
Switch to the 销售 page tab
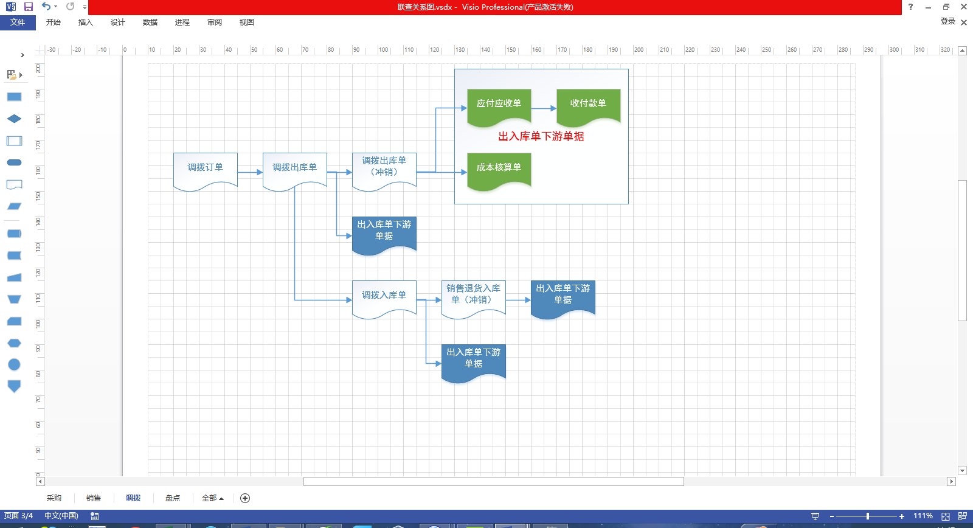94,498
